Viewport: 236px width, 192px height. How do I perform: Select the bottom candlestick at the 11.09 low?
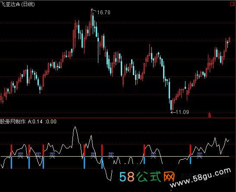(x=171, y=105)
